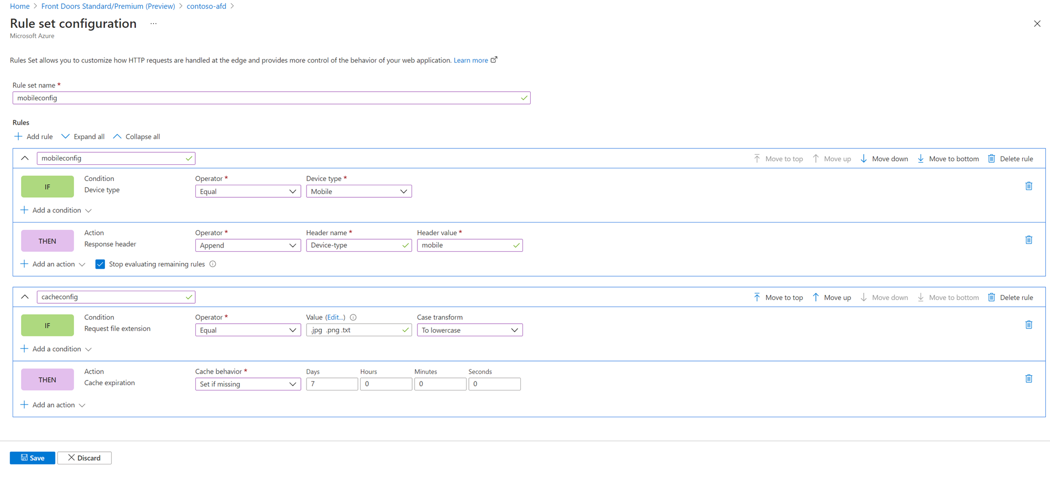Move cacheconfig rule up
The image size is (1050, 477).
click(x=832, y=298)
